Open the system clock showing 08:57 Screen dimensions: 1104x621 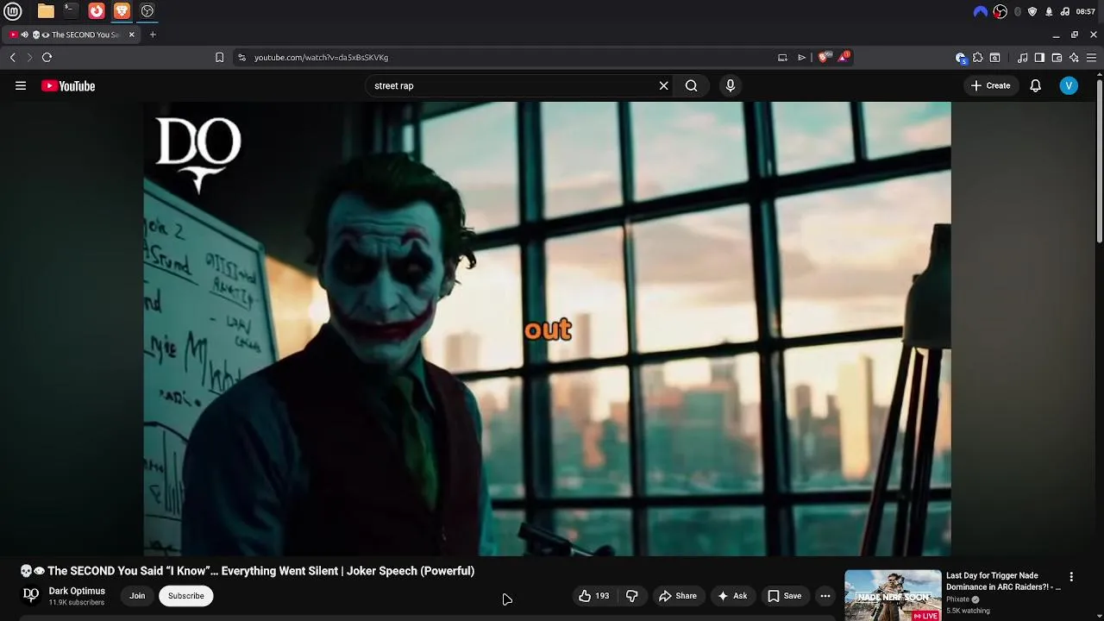1086,11
